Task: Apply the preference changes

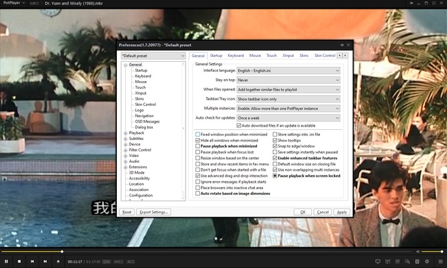Action: point(342,212)
